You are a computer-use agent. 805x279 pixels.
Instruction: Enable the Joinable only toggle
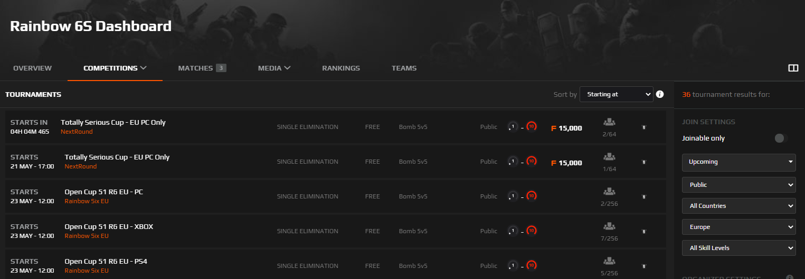pyautogui.click(x=781, y=138)
